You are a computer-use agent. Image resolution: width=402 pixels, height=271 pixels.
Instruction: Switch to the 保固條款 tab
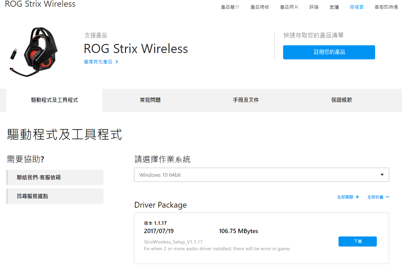342,100
